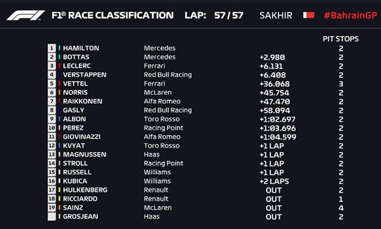Click the OUT status for RICCIARDO
The height and width of the screenshot is (229, 381).
click(274, 199)
